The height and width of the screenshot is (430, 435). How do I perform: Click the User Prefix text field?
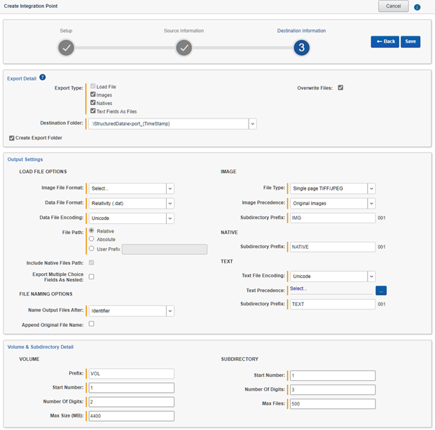165,249
